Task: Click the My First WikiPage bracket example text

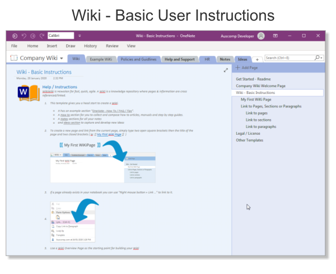Action: [80, 145]
